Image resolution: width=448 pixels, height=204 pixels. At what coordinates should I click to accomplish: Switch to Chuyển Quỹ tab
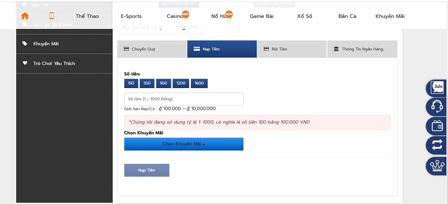pos(152,49)
